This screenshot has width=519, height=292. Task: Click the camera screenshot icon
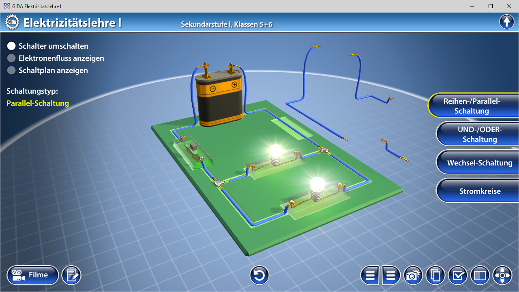tap(413, 276)
